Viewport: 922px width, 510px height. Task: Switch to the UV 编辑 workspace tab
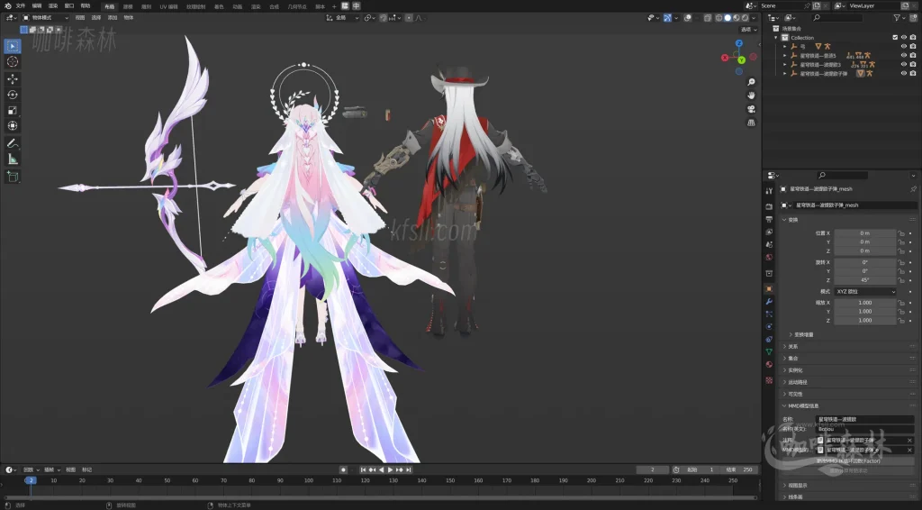[x=168, y=6]
